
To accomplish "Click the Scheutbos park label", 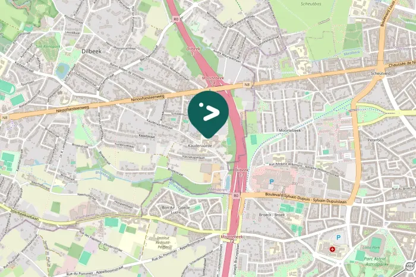I will (311, 4).
